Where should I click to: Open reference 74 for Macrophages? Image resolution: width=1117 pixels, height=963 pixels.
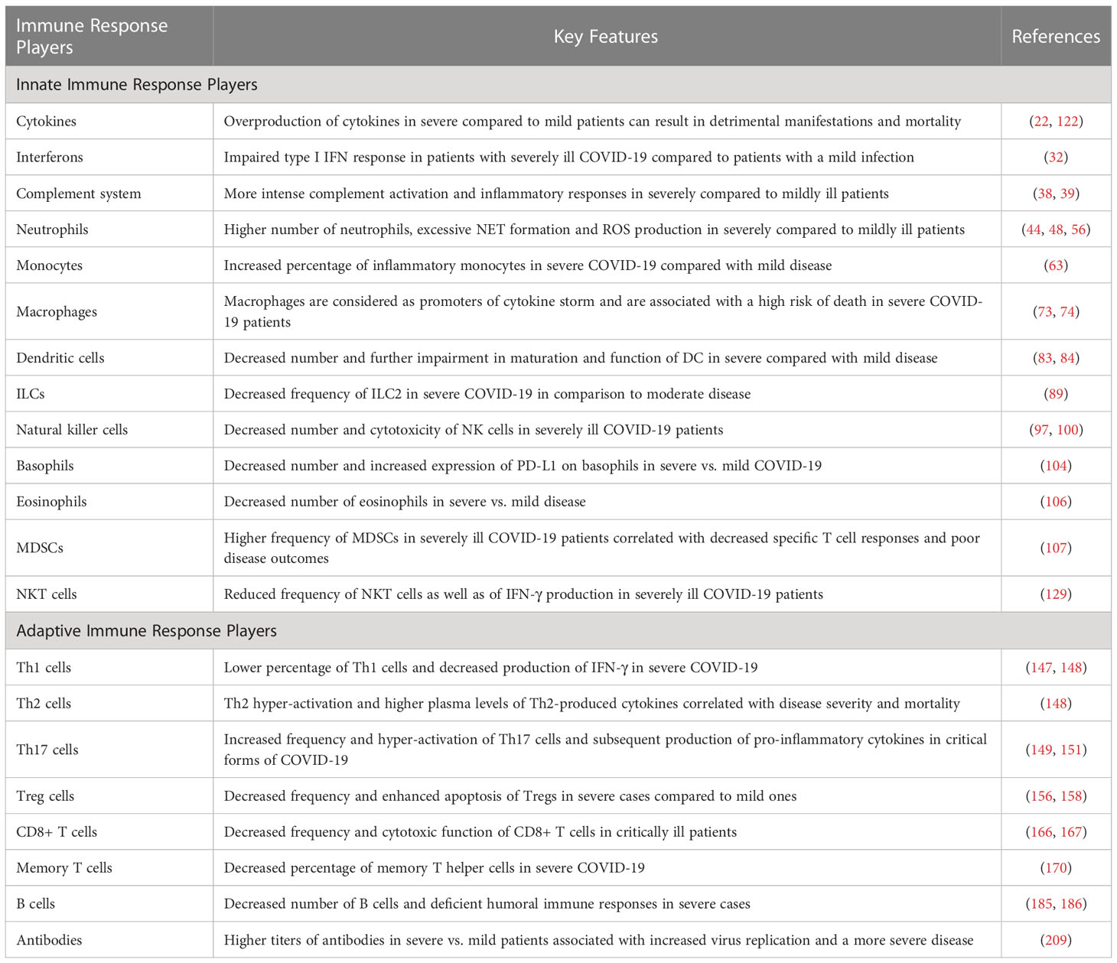1067,312
